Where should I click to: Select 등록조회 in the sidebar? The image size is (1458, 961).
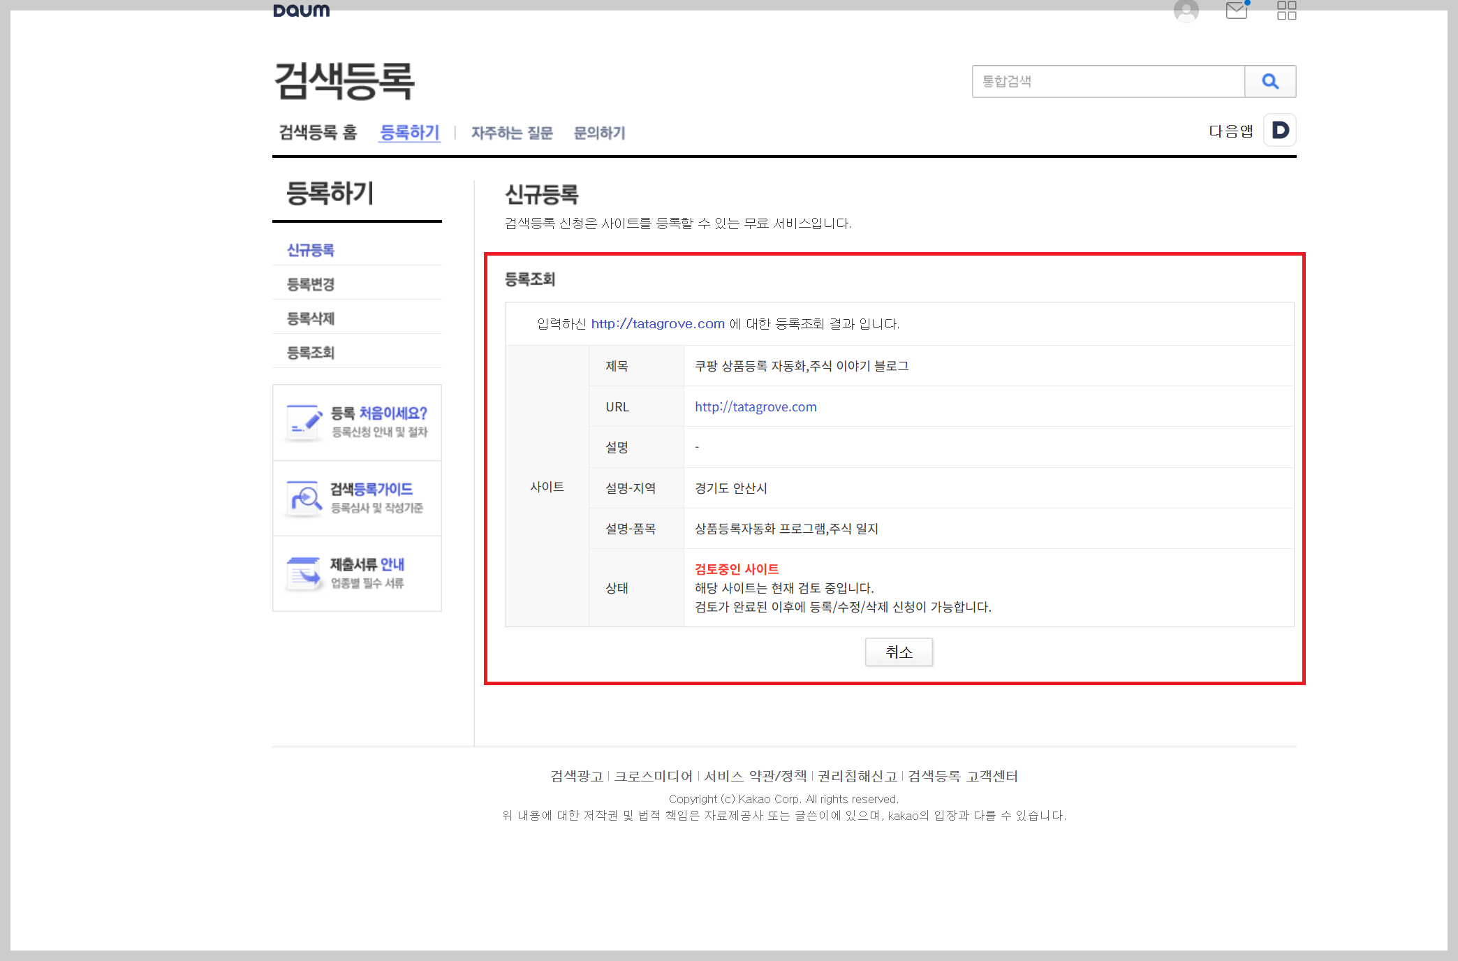(311, 353)
